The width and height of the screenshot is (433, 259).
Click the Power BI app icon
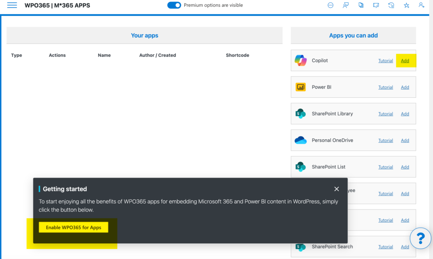(301, 87)
